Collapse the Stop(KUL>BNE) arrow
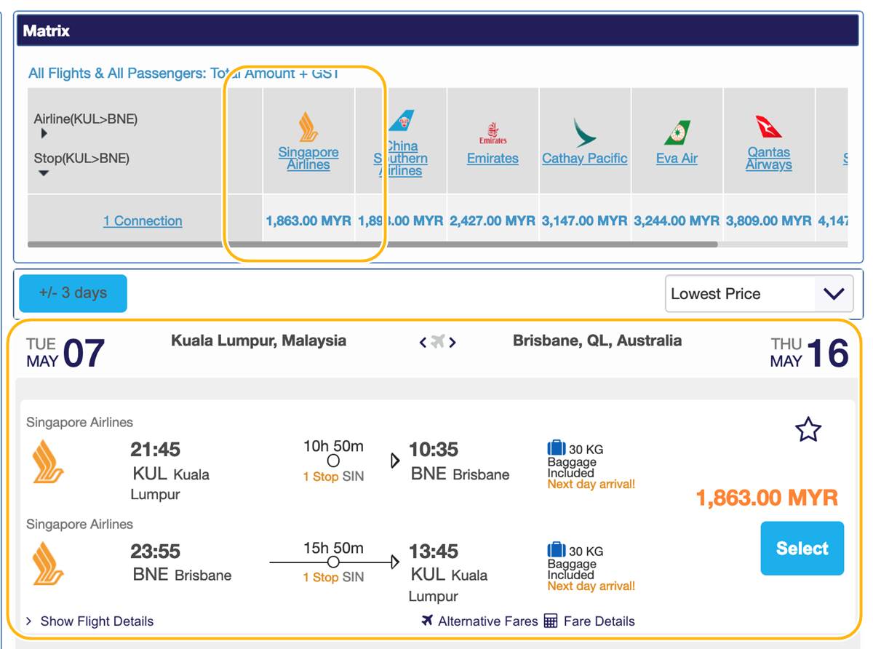 tap(44, 173)
